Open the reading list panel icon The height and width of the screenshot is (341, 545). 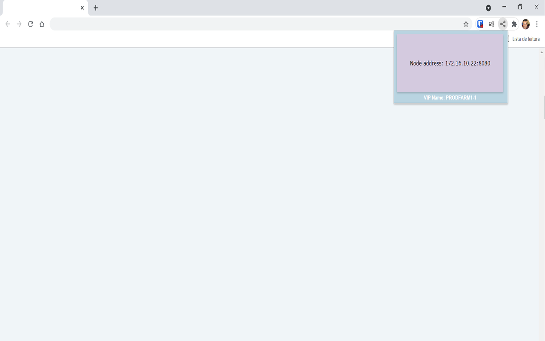point(508,39)
